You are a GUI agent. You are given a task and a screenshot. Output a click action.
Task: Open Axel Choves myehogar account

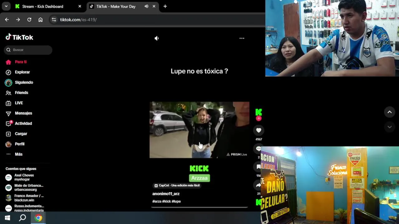(x=25, y=177)
